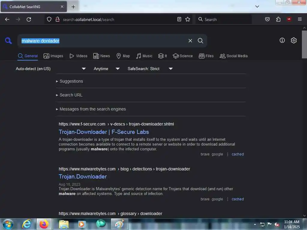Open uBlock Origin extension icon
The image size is (307, 230).
point(289,19)
